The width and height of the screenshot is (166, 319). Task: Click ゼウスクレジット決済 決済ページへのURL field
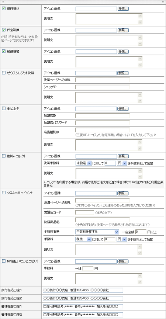(x=103, y=80)
